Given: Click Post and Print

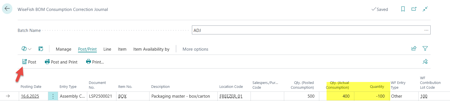Looking at the screenshot, I should click(61, 62).
